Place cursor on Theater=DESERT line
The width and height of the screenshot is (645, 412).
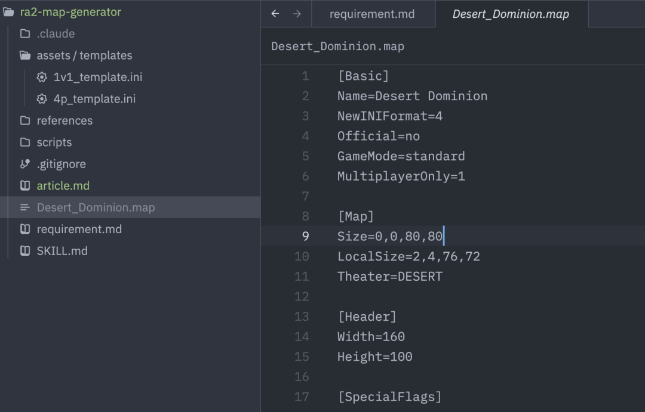pos(389,277)
